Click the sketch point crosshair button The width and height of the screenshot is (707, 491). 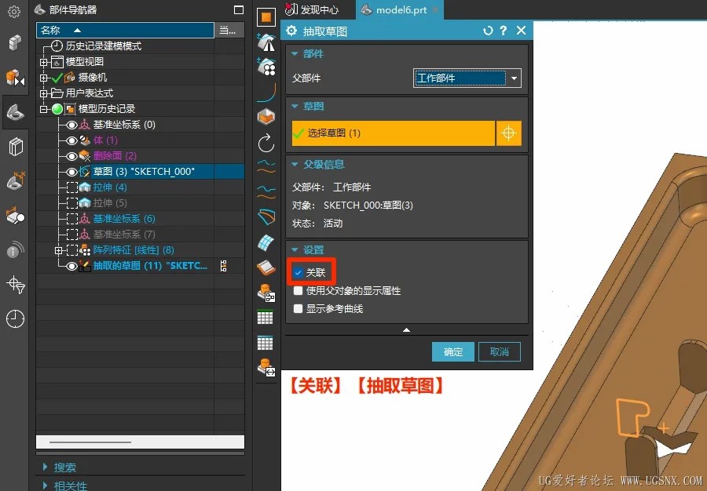coord(508,133)
